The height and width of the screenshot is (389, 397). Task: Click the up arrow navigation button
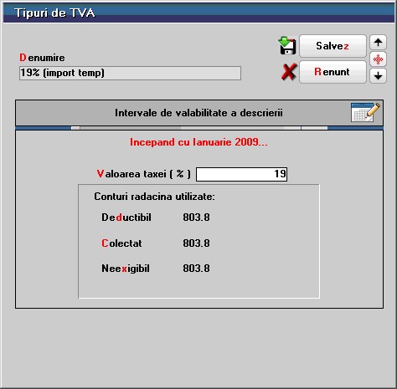(378, 43)
